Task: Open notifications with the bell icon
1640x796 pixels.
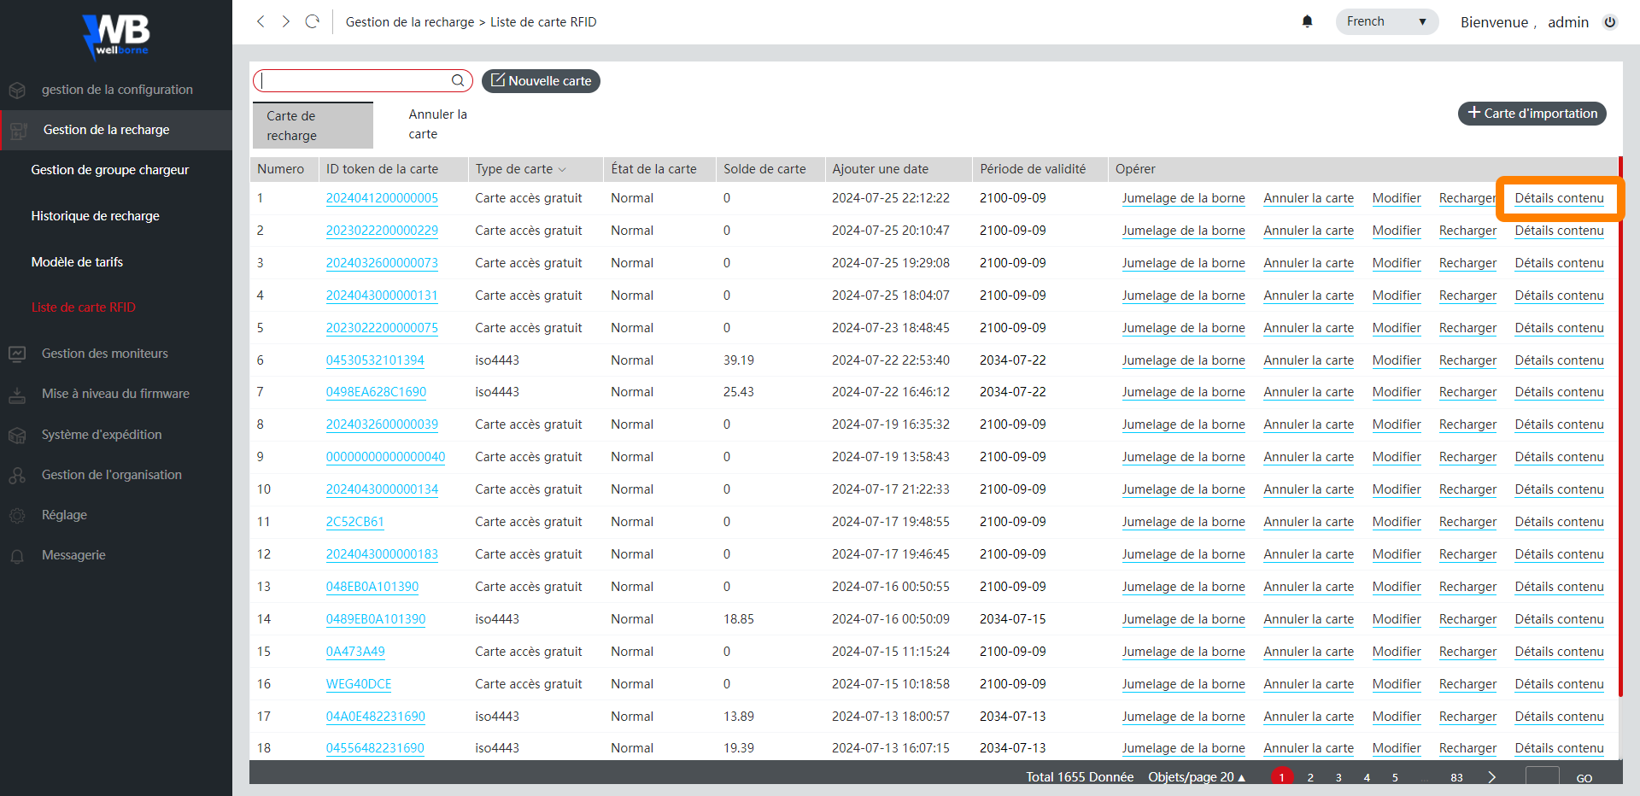Action: [x=1307, y=21]
